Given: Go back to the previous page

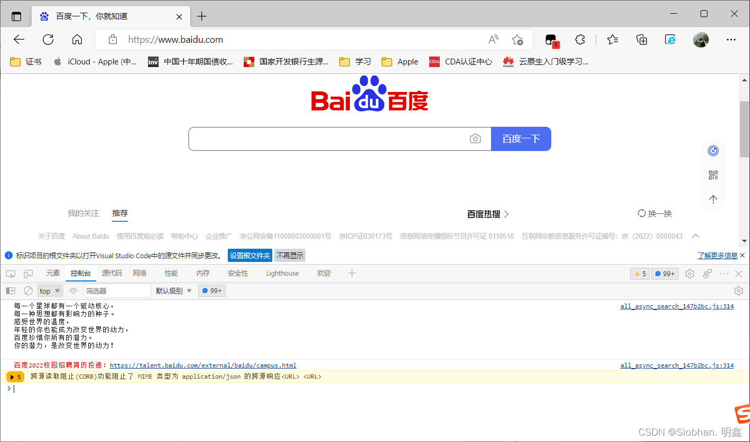Looking at the screenshot, I should tap(19, 40).
